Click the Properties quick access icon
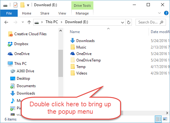The width and height of the screenshot is (170, 123). point(16,5)
